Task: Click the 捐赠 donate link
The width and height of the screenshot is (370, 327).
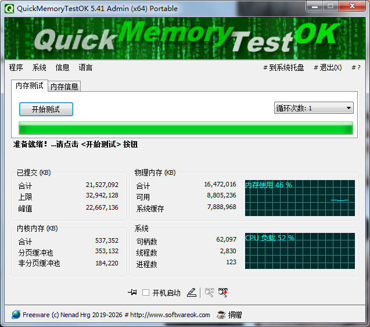Action: (235, 315)
